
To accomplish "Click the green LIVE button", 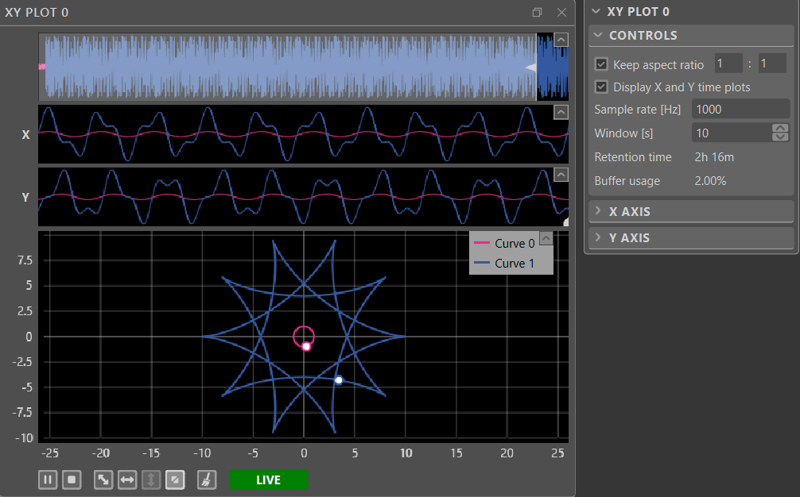I will point(268,480).
